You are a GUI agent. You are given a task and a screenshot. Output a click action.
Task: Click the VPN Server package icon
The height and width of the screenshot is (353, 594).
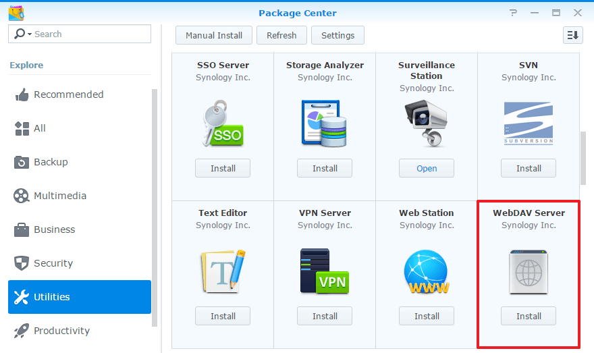point(325,271)
